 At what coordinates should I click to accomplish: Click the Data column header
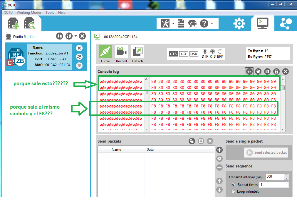[179, 150]
